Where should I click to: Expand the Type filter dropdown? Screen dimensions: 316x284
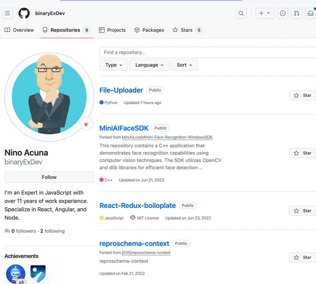114,65
